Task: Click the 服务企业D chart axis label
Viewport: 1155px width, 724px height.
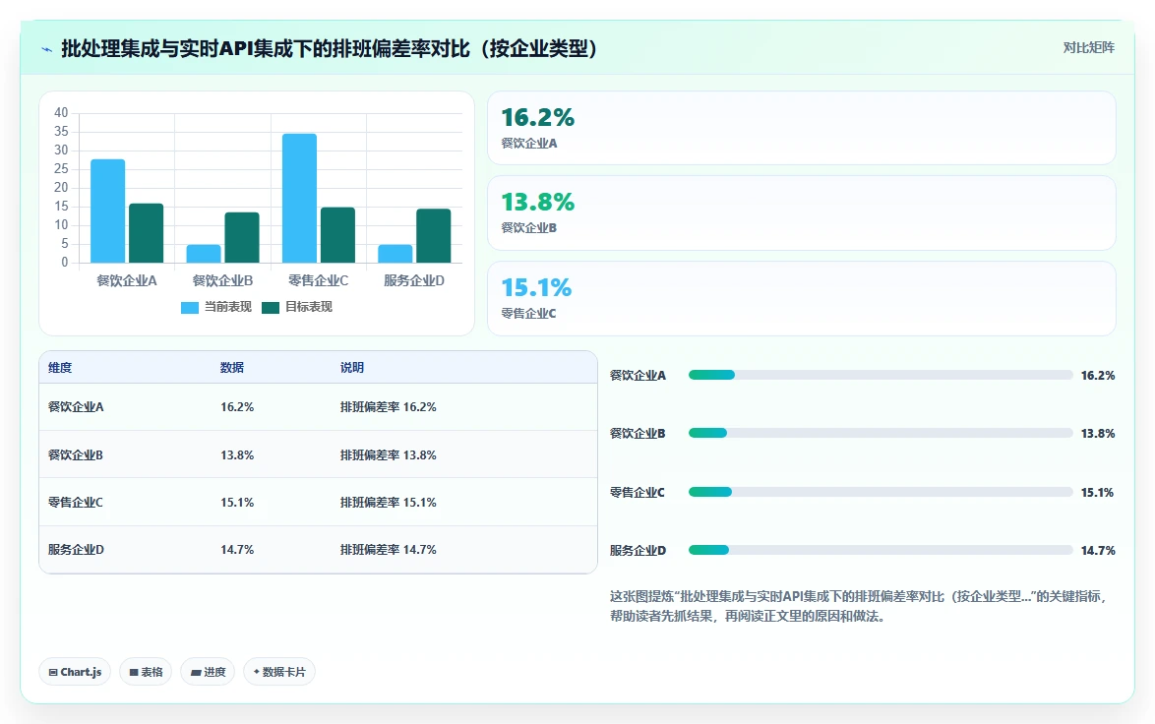Action: pos(414,280)
